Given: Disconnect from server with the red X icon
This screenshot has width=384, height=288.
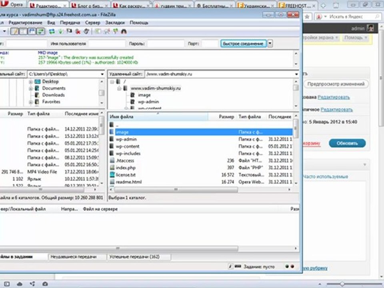Looking at the screenshot, I should [x=78, y=31].
